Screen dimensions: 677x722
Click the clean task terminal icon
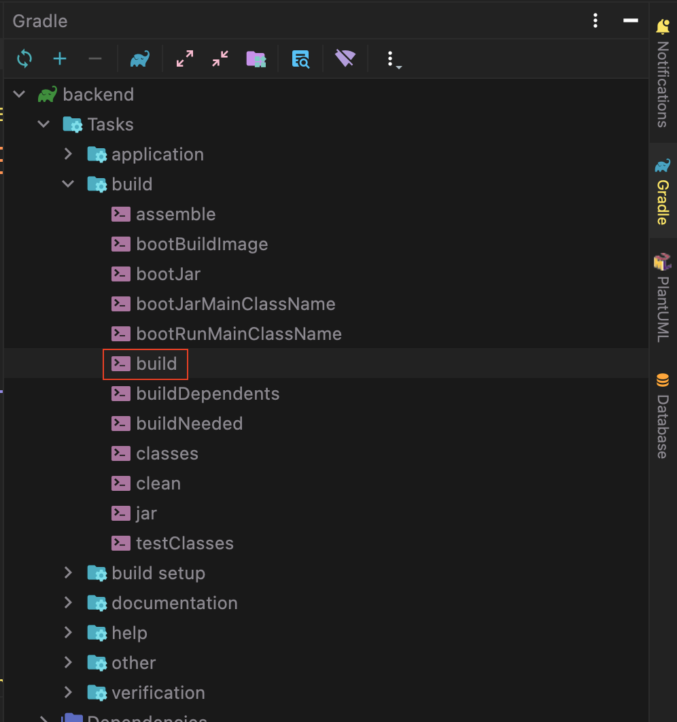(121, 483)
